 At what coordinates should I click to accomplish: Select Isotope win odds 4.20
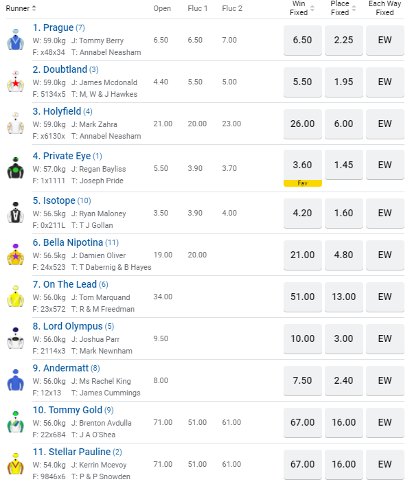coord(303,213)
